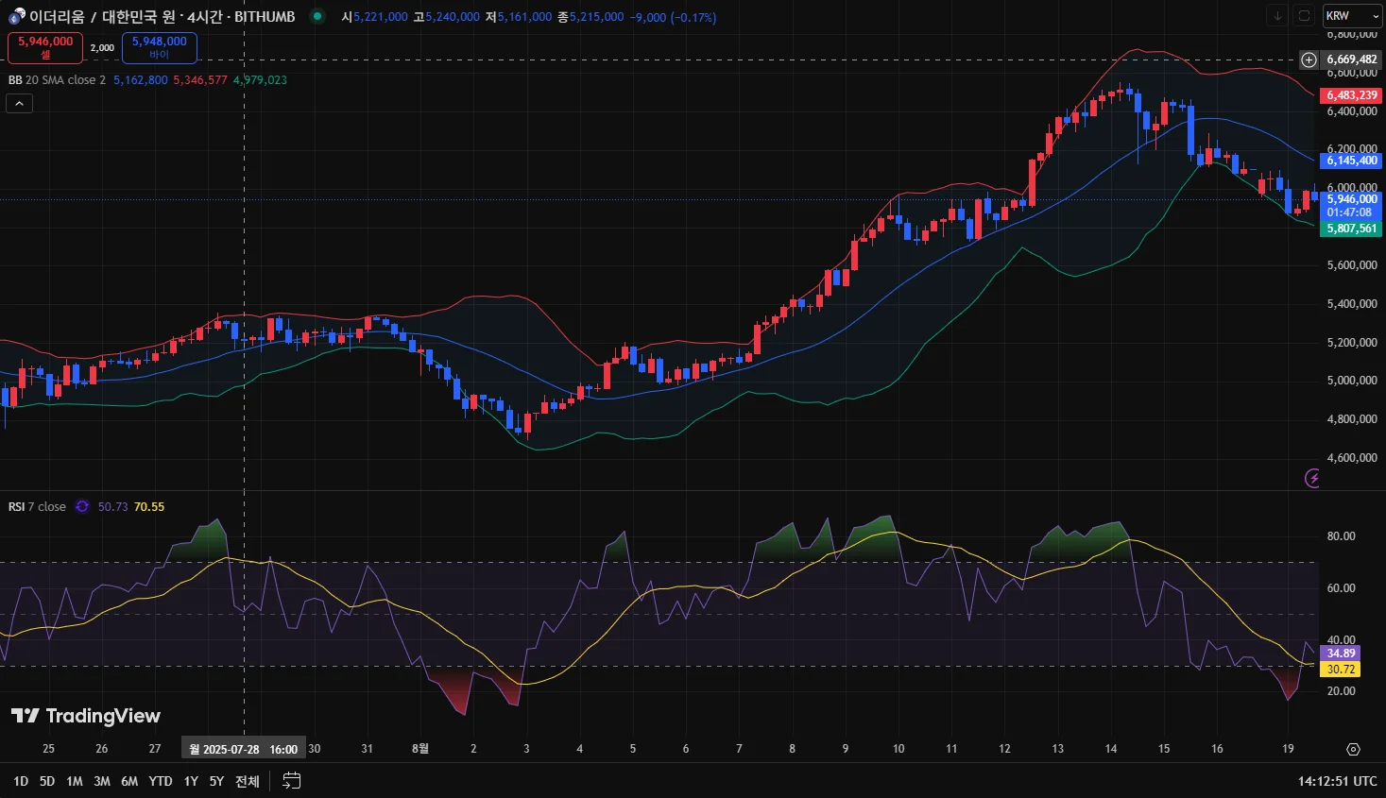Click the green market status dot

[x=317, y=16]
